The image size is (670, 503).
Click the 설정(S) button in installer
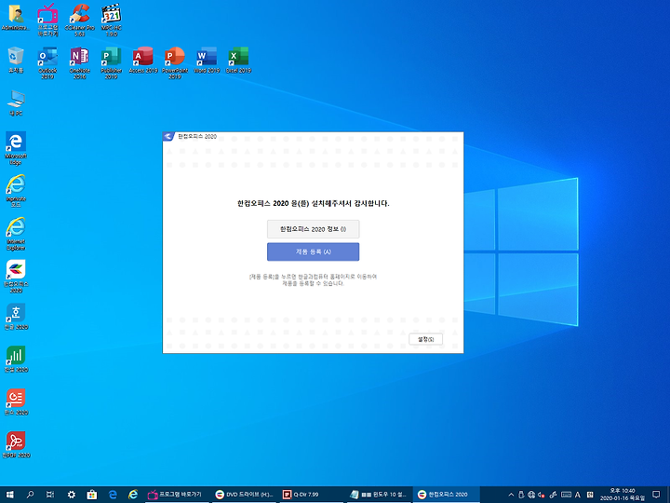[425, 339]
